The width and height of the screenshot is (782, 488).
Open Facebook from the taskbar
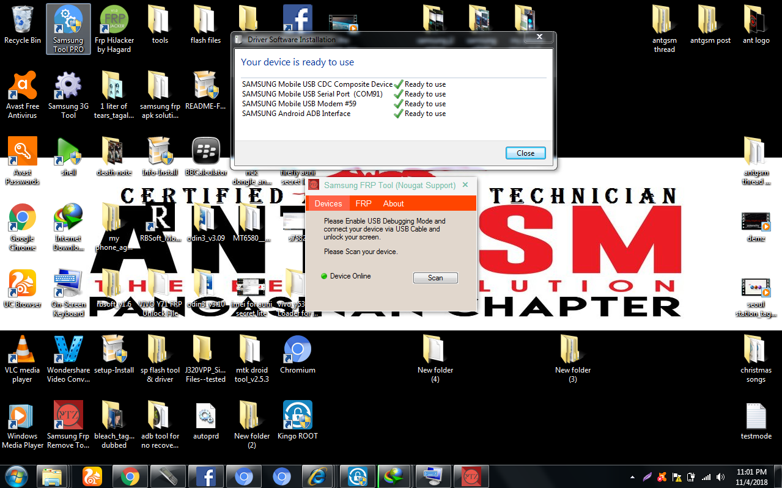click(x=205, y=476)
